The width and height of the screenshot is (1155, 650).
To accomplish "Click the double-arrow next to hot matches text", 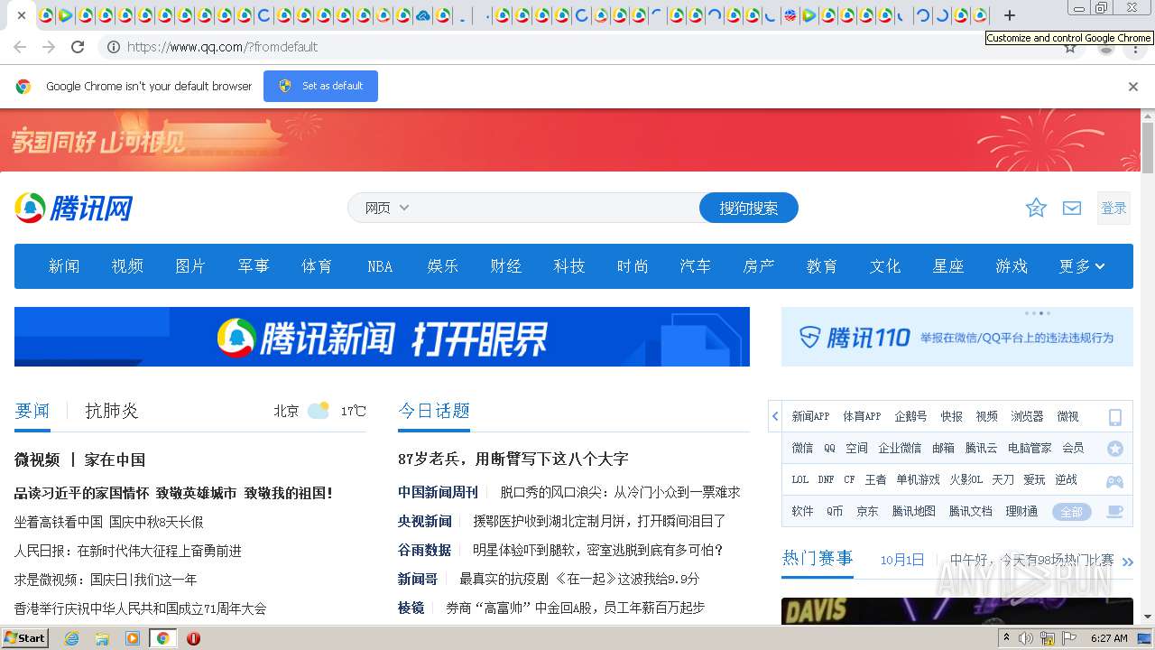I will [x=1127, y=562].
